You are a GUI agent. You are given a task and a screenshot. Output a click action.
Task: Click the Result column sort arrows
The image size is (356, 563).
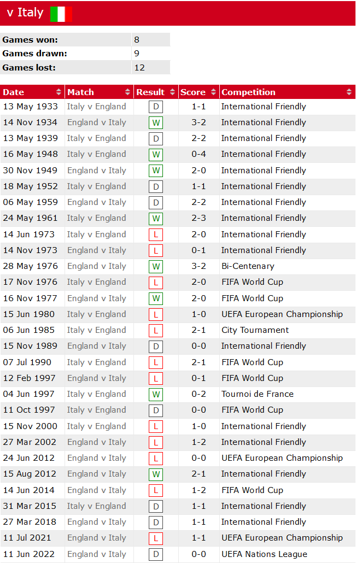coord(173,92)
